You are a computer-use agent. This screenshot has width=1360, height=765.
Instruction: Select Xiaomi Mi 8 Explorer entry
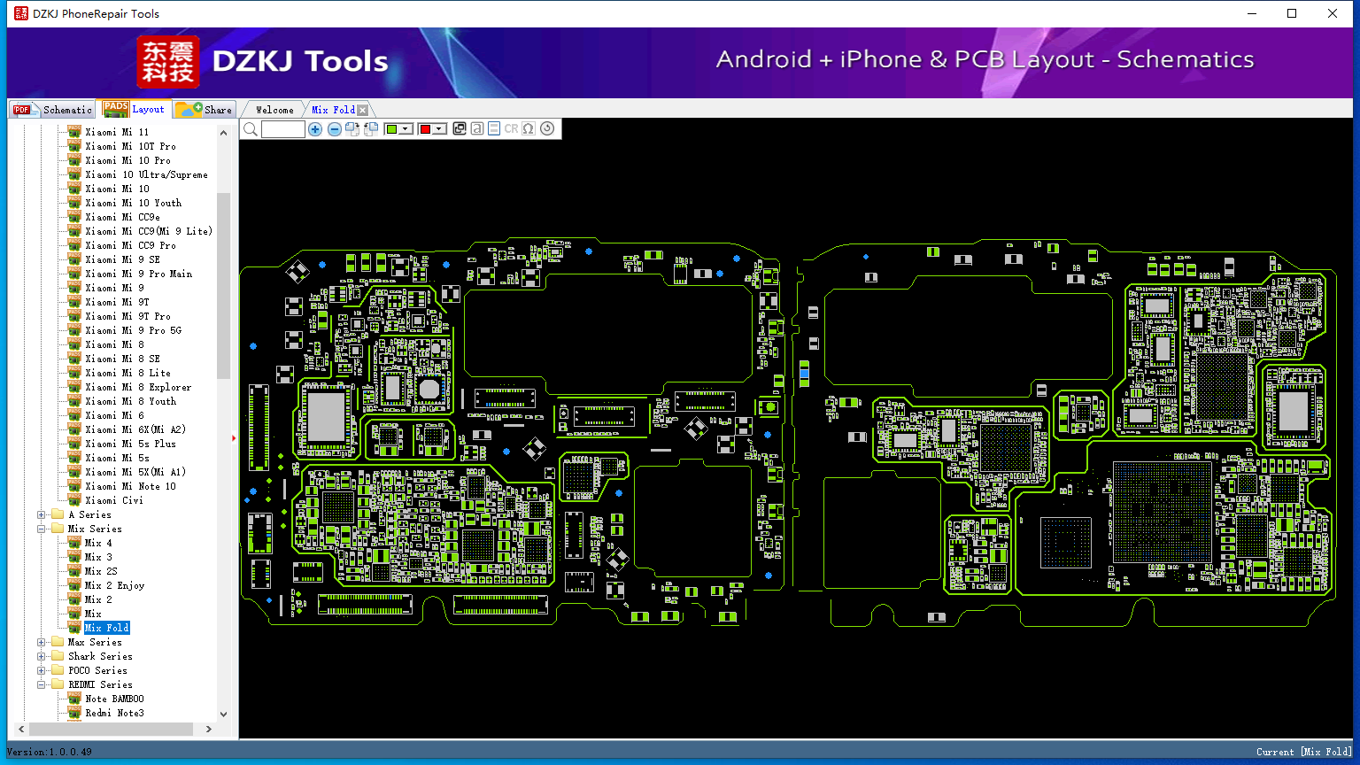click(138, 387)
